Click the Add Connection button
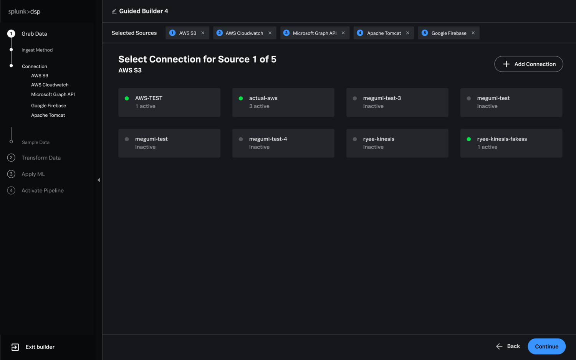576x360 pixels. (x=529, y=64)
